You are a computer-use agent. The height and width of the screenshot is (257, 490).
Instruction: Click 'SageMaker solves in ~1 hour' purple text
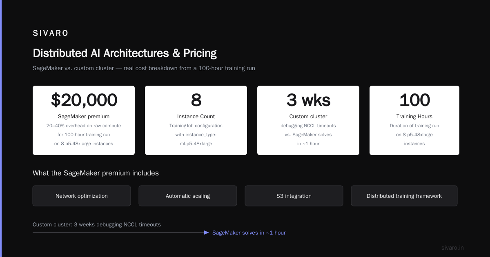[x=249, y=233]
